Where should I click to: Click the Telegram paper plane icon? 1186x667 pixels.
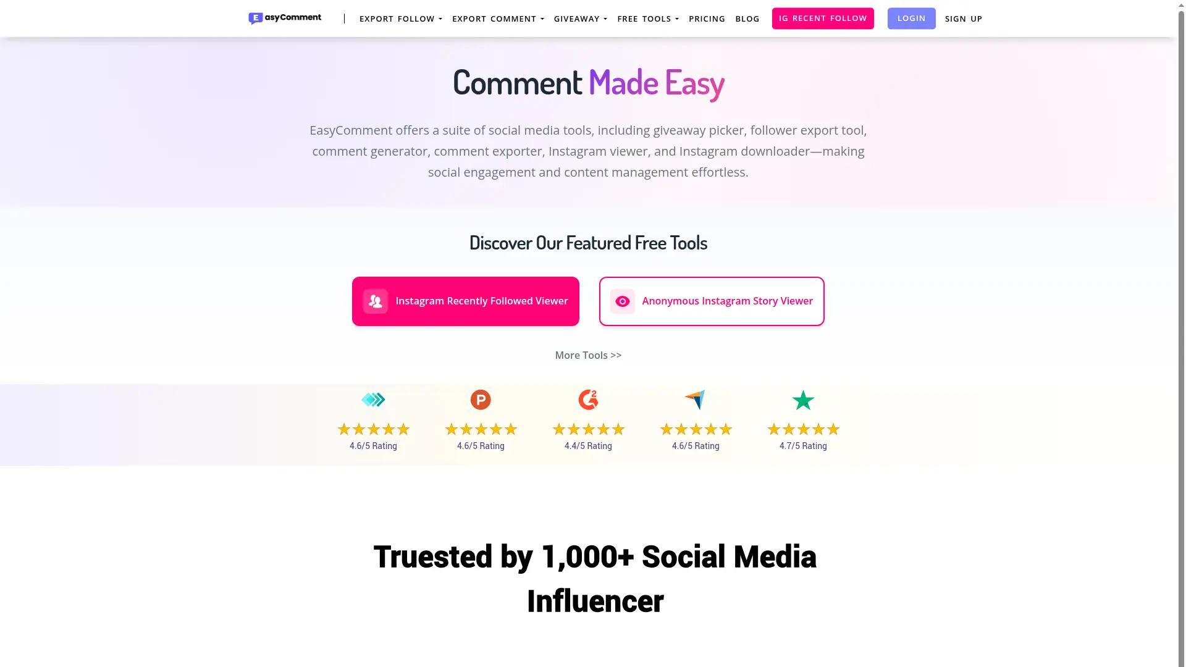[696, 400]
